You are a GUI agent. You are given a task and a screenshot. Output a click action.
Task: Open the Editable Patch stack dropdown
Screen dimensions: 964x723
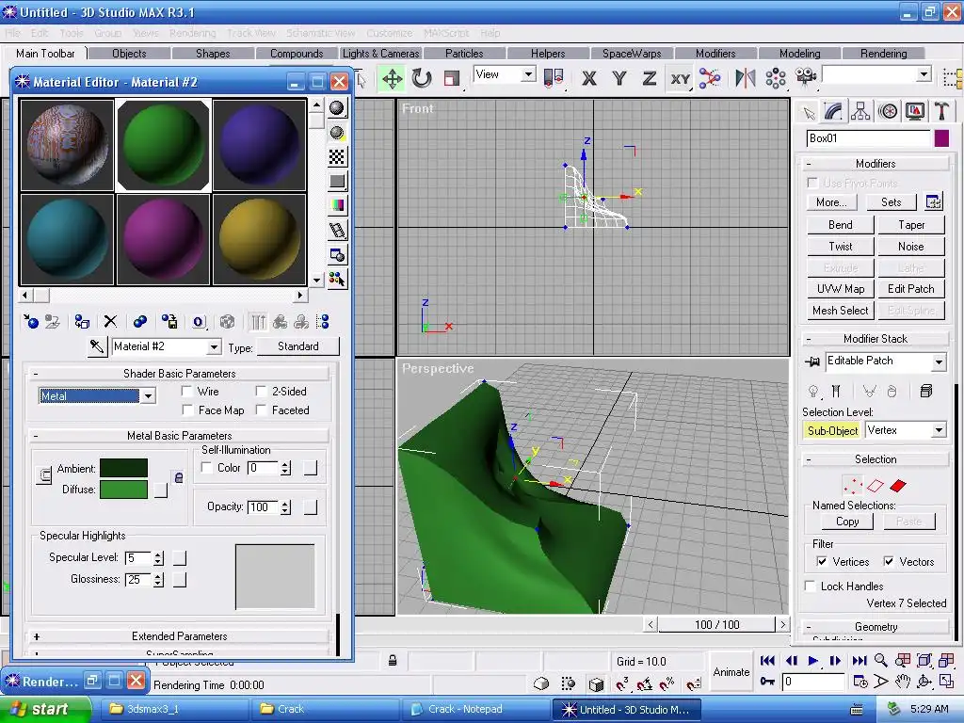click(939, 361)
